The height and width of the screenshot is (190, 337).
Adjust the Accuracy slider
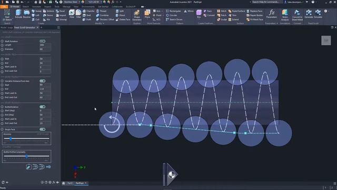point(11,139)
